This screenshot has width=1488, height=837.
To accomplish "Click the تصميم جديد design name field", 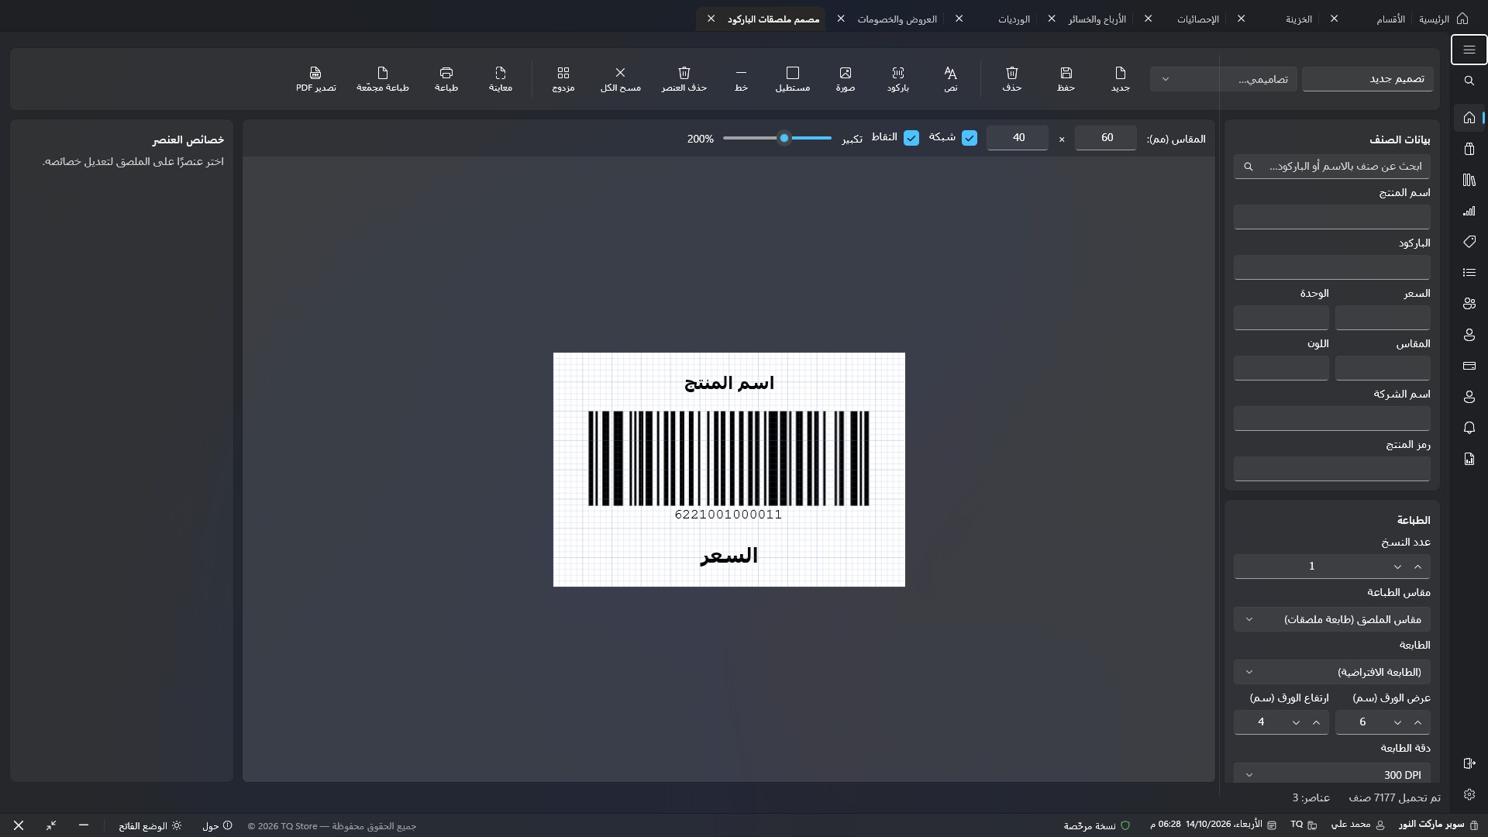I will pyautogui.click(x=1368, y=79).
